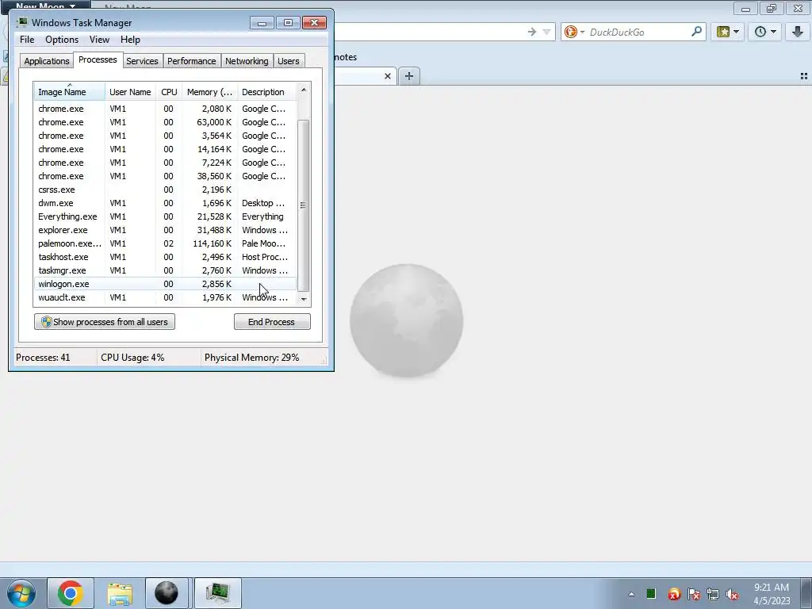Click the Physical Memory: 29% status entry

point(251,358)
